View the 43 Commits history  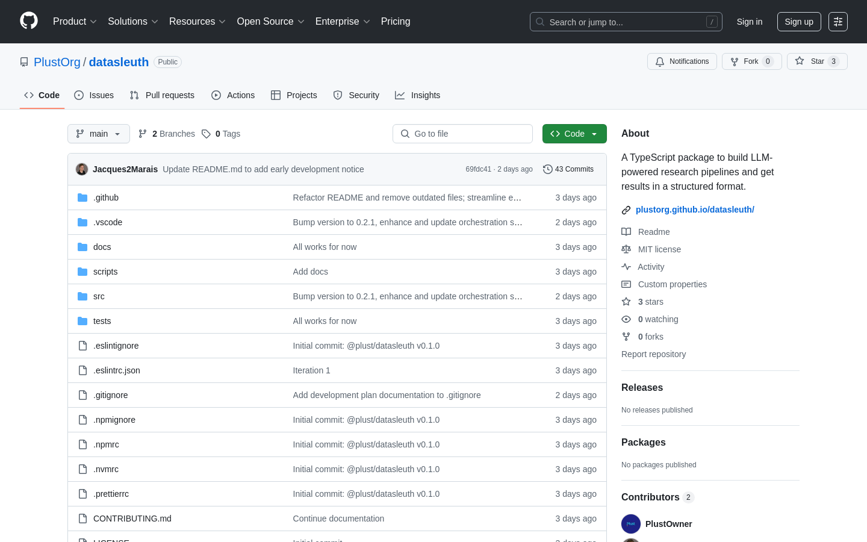(568, 169)
